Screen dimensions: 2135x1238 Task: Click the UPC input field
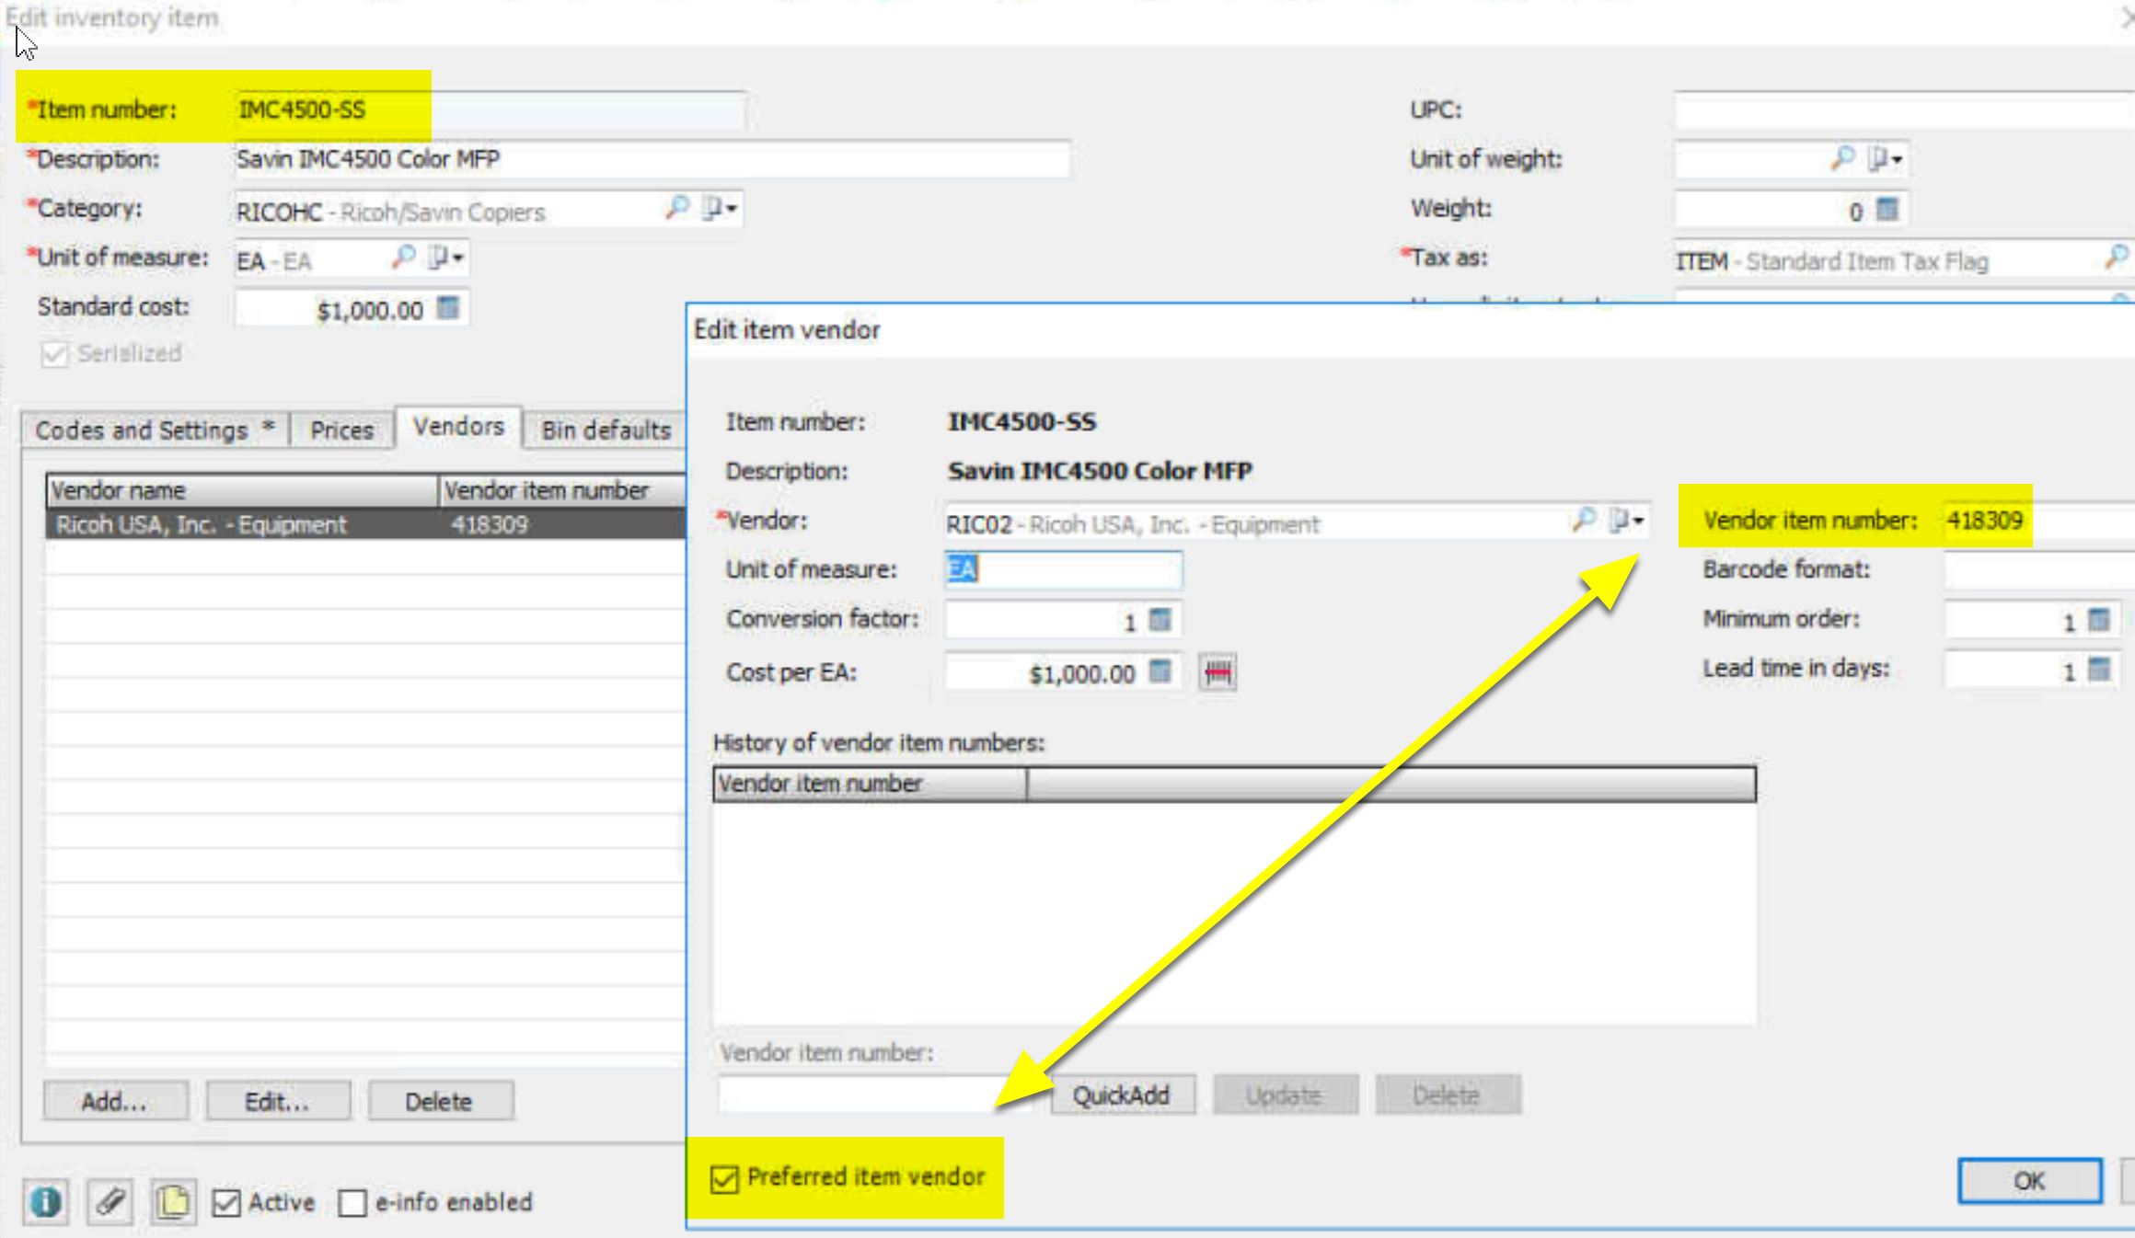coord(1904,109)
